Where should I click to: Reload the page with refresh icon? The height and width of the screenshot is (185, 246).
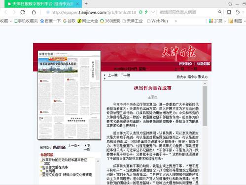tap(23, 12)
